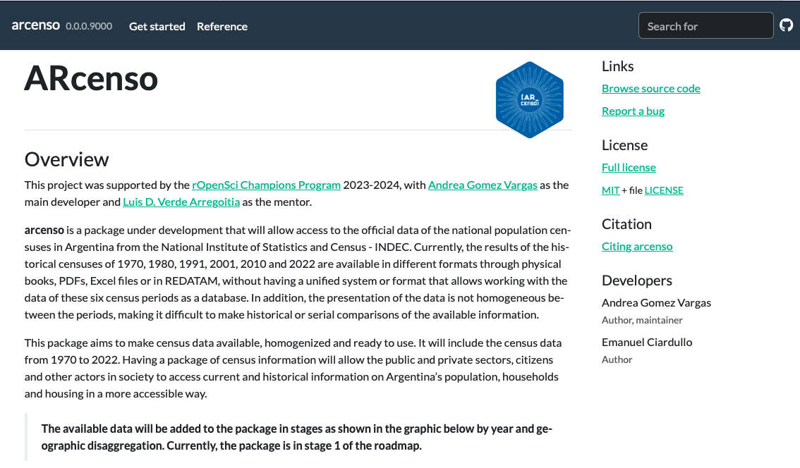
Task: Open Andrea Gomez Vargas overview link
Action: click(483, 185)
